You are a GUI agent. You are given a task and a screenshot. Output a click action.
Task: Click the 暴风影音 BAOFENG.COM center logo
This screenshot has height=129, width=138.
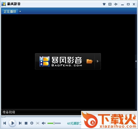point(61,61)
